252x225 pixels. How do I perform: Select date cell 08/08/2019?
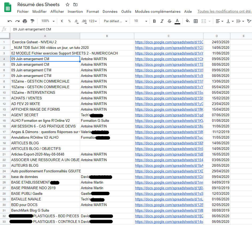pos(217,211)
